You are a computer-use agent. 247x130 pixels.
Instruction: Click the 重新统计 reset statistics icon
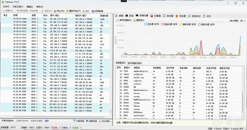pos(135,20)
